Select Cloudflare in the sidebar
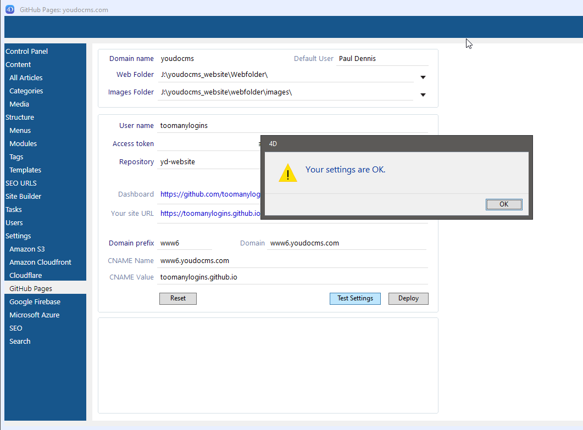The image size is (583, 430). 25,275
